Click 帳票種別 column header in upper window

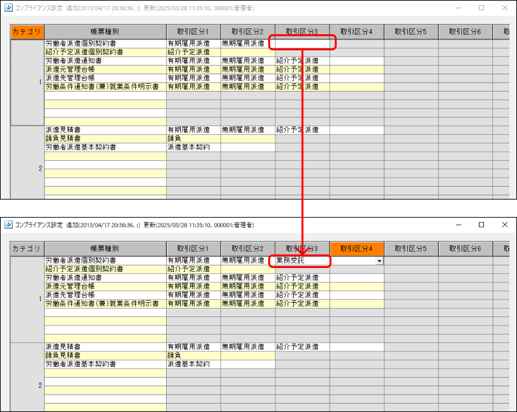105,32
